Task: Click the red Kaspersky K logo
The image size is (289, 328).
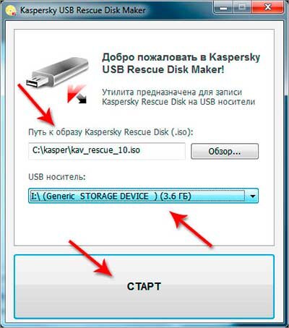Action: 76,93
